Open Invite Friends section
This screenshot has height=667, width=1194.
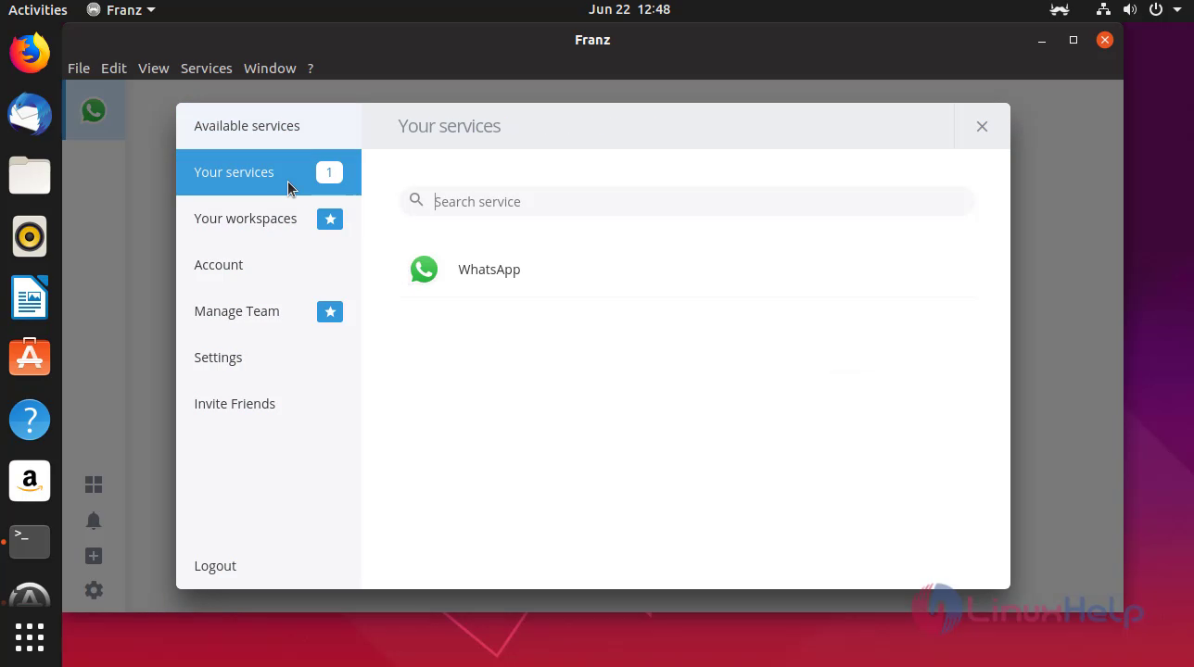269,404
